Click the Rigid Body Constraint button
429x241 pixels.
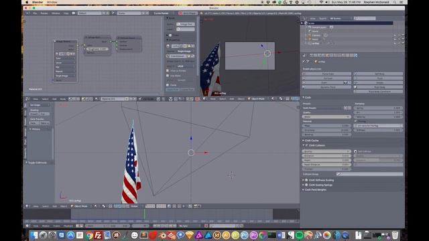tap(378, 91)
